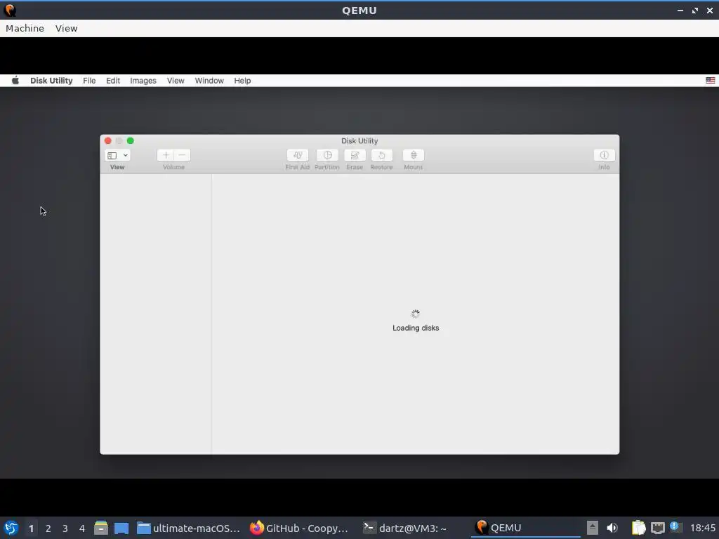Click the Loading disks text
Viewport: 719px width, 539px height.
[416, 328]
